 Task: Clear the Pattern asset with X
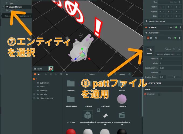[x=179, y=50]
